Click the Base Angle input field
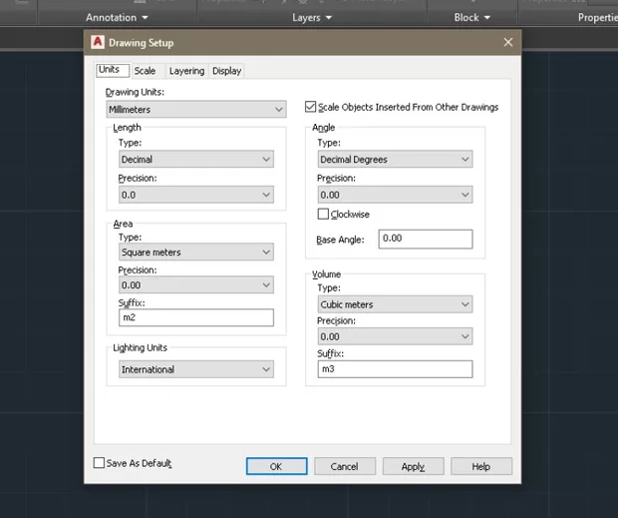Image resolution: width=618 pixels, height=518 pixels. click(425, 239)
